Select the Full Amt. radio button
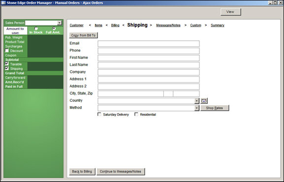284x182 pixels. point(54,28)
